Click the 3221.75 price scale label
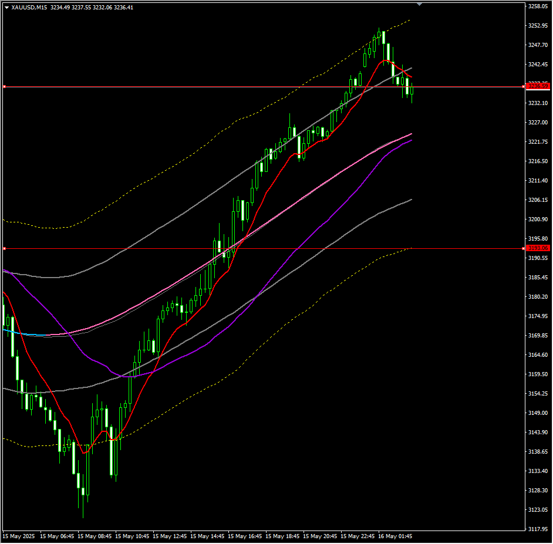Image resolution: width=553 pixels, height=544 pixels. (538, 142)
